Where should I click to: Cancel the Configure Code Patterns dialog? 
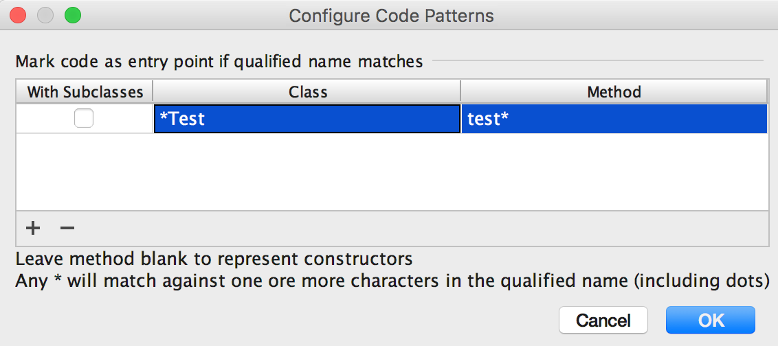(603, 320)
